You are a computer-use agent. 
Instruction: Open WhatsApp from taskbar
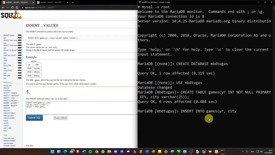pyautogui.click(x=103, y=152)
